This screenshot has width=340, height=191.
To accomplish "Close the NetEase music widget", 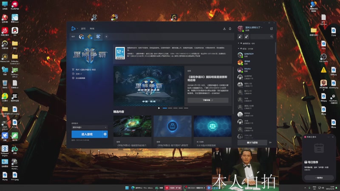I will coord(333,137).
